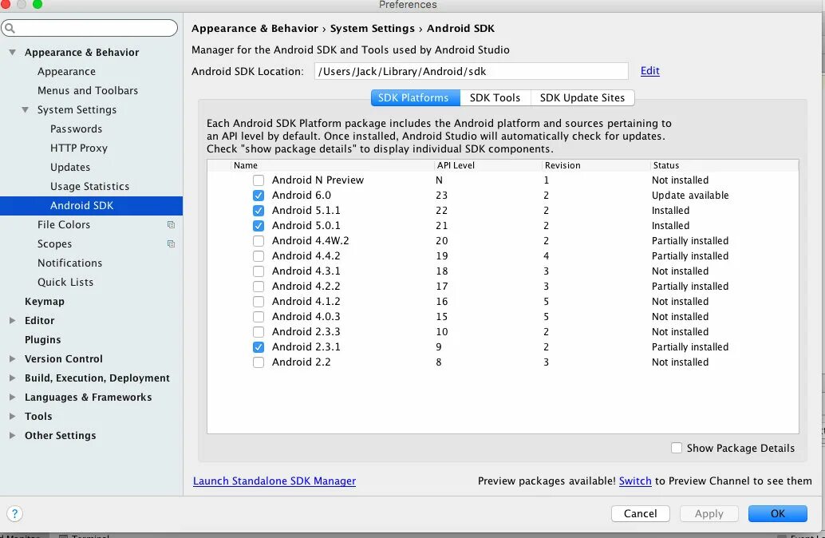The width and height of the screenshot is (825, 538).
Task: Check the Android 4.4.2 checkbox
Action: pos(259,256)
